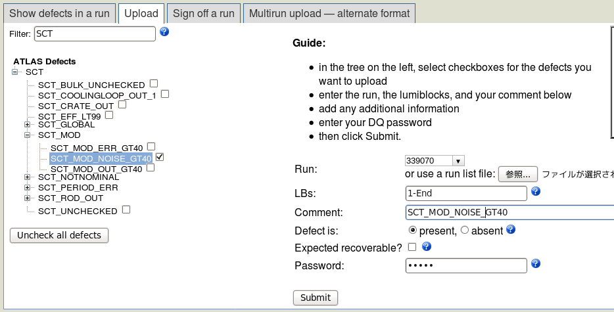Expand the SCT_NOTNOMINAL tree node

(x=27, y=177)
